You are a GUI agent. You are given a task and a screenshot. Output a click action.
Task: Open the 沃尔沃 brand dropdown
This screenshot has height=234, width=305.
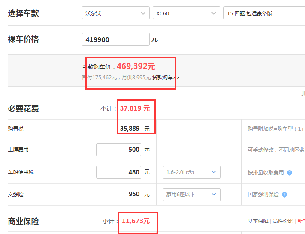coord(116,13)
